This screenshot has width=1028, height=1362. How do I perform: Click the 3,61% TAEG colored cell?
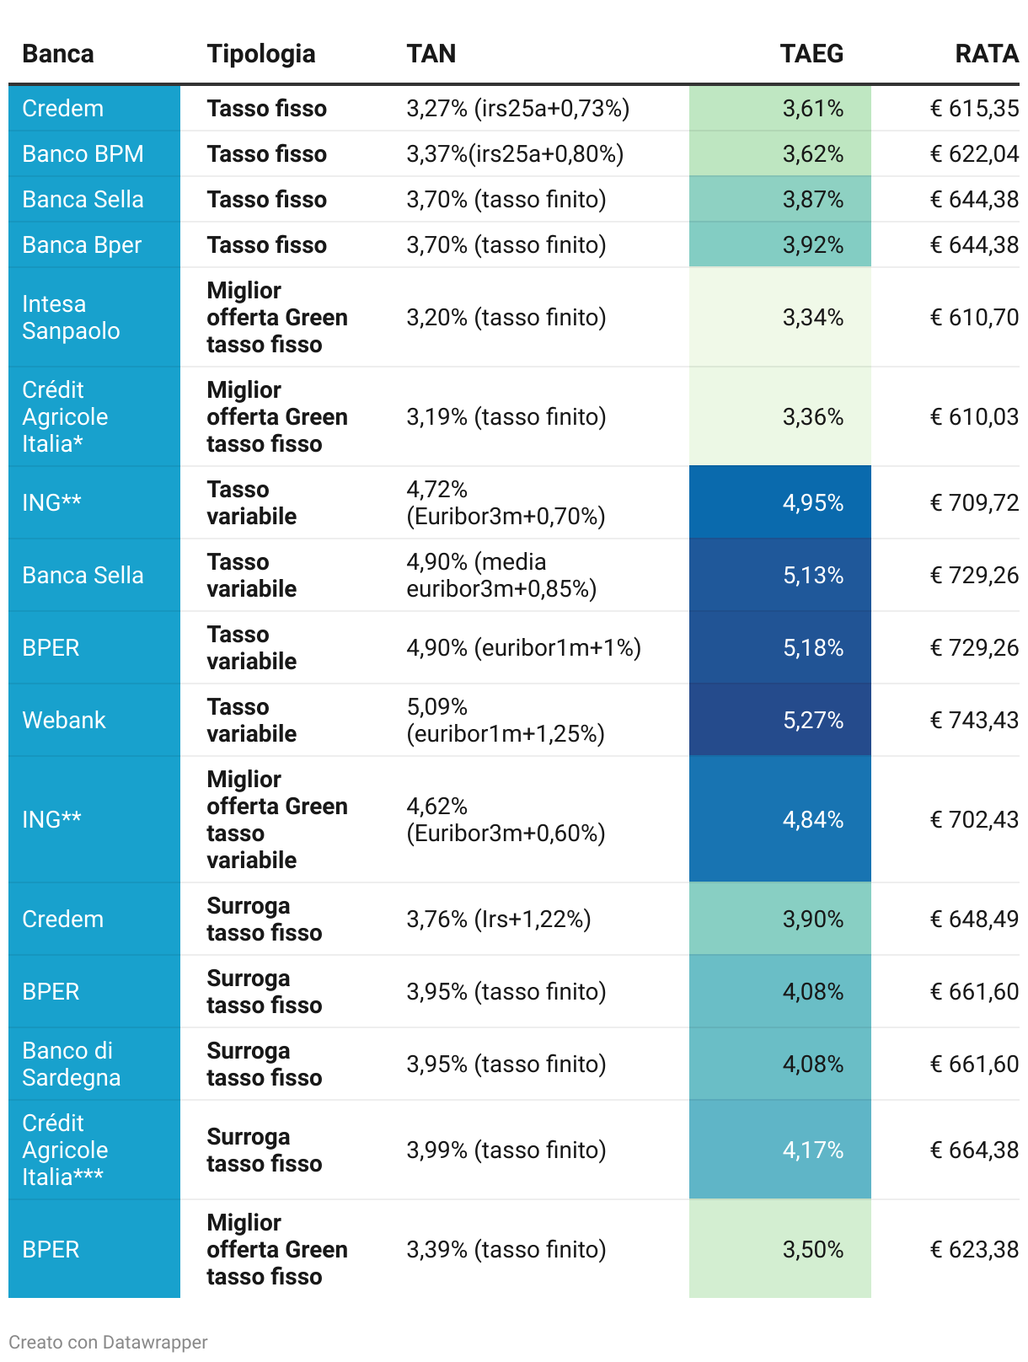pyautogui.click(x=780, y=109)
